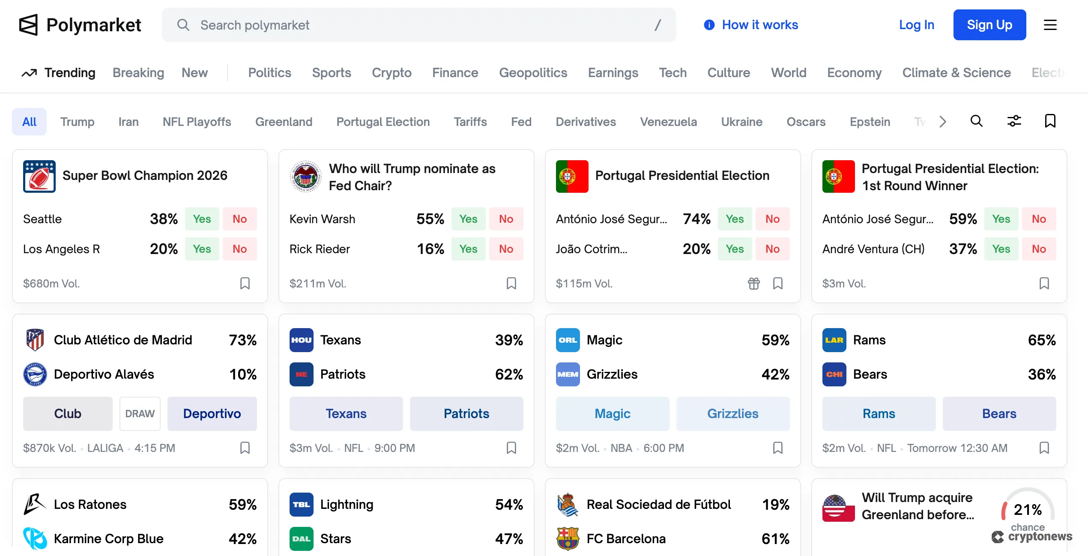Click the gift icon on Portugal Presidential Election card
The height and width of the screenshot is (556, 1088).
[x=753, y=283]
